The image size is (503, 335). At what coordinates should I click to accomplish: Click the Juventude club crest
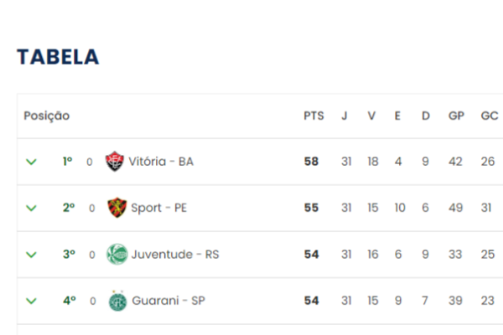[117, 255]
